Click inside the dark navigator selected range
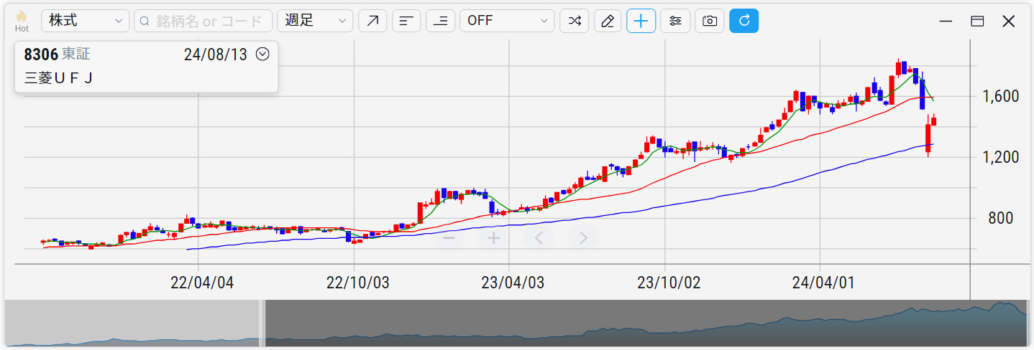The image size is (1034, 350). click(x=646, y=323)
